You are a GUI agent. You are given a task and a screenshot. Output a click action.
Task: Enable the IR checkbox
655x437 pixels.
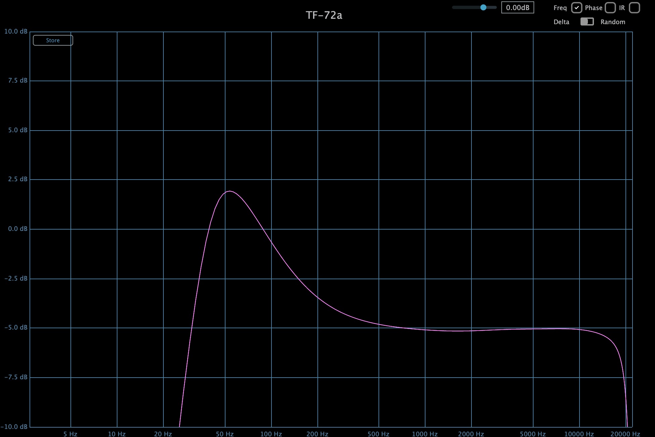(x=634, y=8)
